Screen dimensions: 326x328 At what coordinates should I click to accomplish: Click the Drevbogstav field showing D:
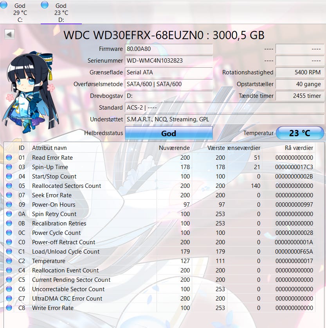[169, 96]
